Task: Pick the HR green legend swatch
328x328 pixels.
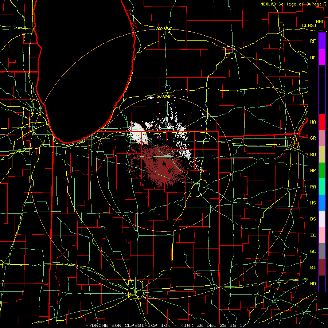Action: [x=322, y=171]
